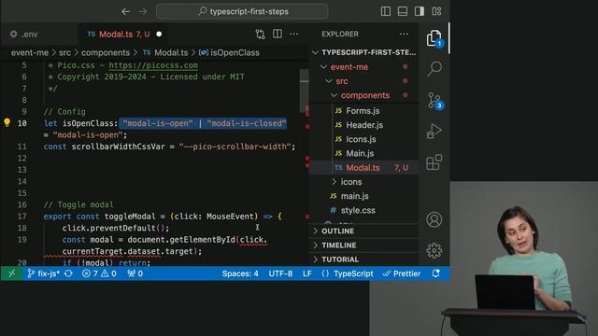Open notifications bell in status bar
The image size is (598, 336).
pyautogui.click(x=436, y=273)
